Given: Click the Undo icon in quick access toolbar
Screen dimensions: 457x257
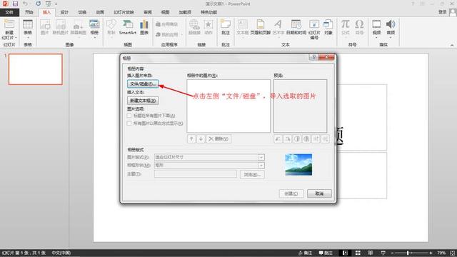Looking at the screenshot, I should click(26, 4).
